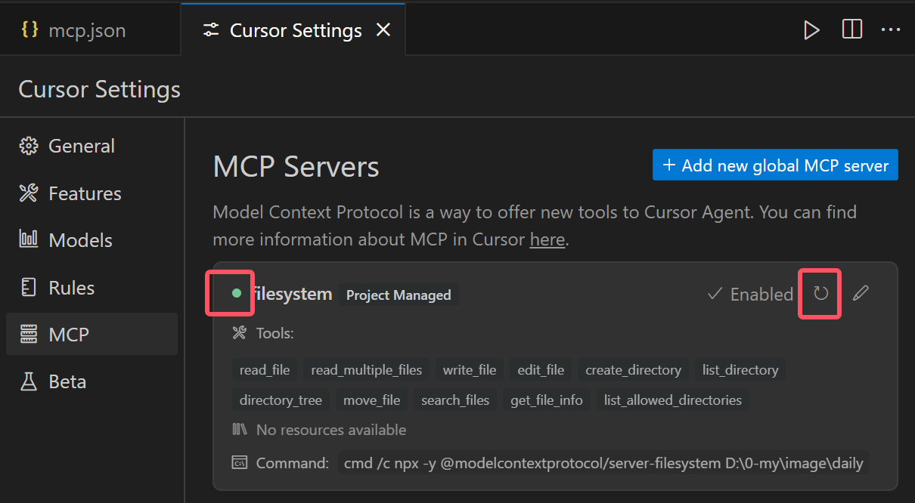Viewport: 915px width, 503px height.
Task: Click the split editor icon
Action: tap(852, 29)
